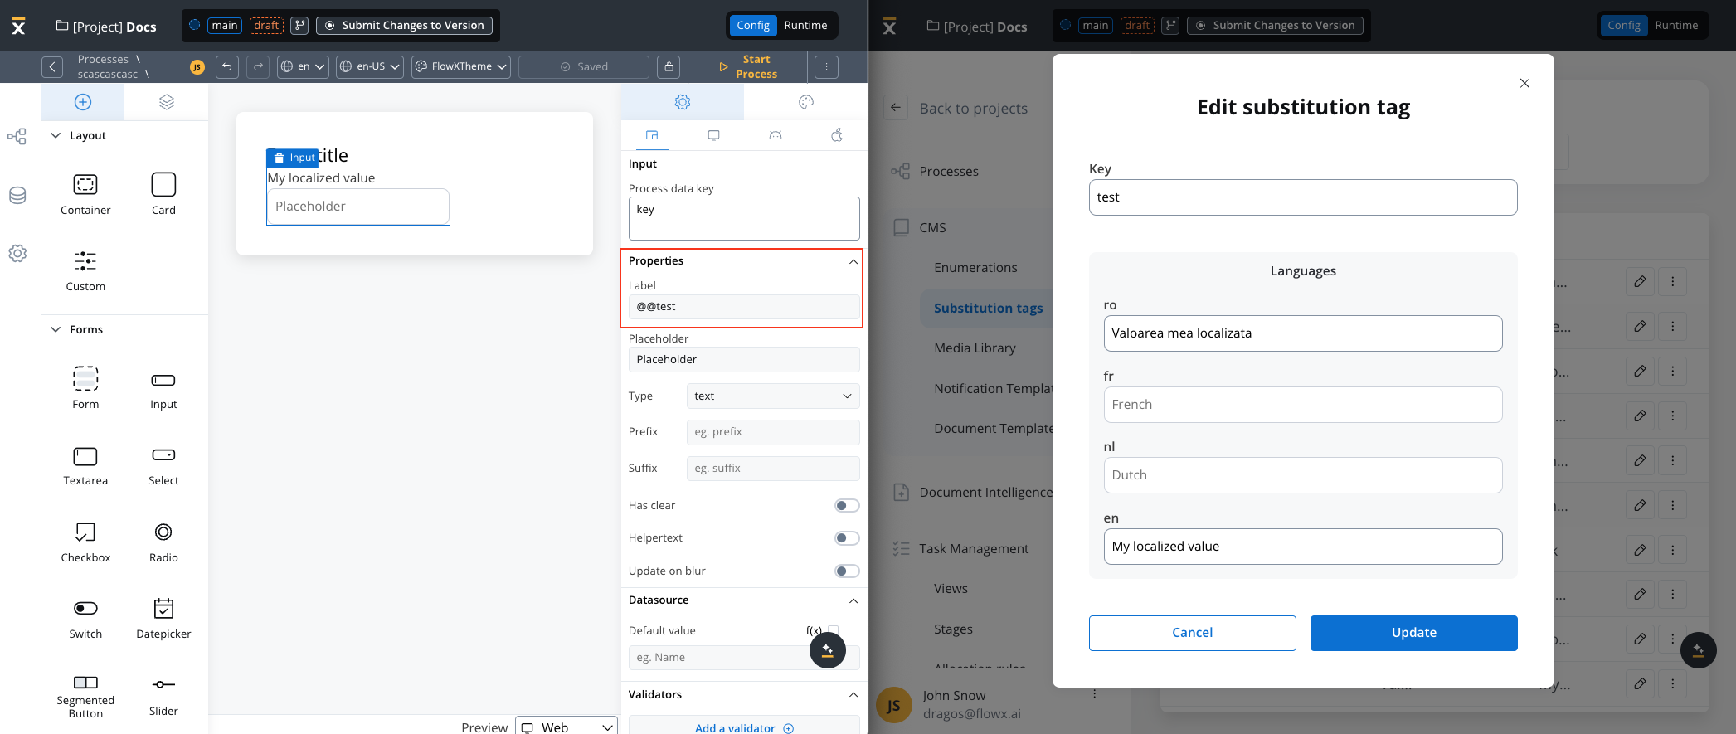Open the add component plus tab
This screenshot has height=734, width=1736.
(83, 102)
